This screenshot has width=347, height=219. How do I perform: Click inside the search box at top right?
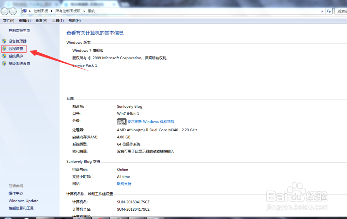(342, 11)
